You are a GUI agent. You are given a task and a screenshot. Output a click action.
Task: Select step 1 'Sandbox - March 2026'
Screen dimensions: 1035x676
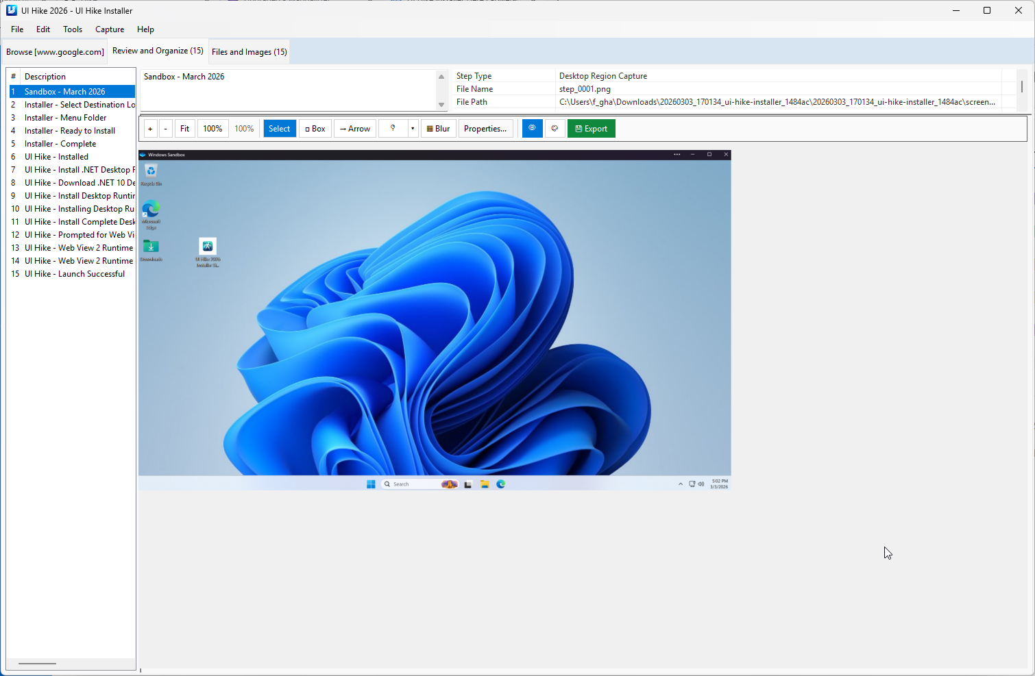72,92
